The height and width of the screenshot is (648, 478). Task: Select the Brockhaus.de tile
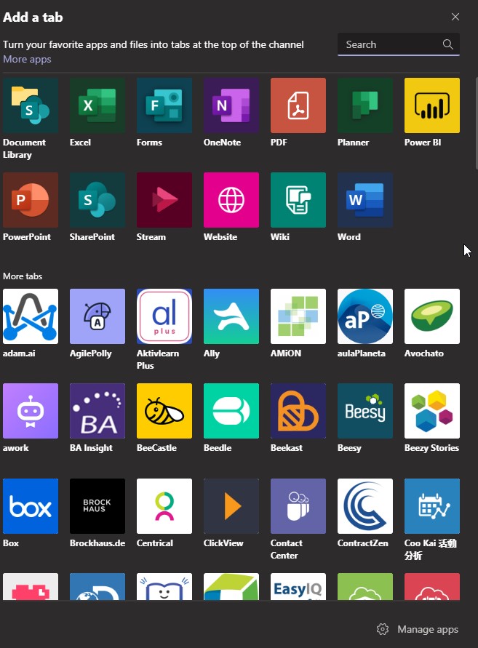97,506
